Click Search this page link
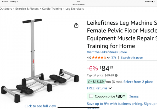Viewport: 157px width, 109px height. pos(132,58)
